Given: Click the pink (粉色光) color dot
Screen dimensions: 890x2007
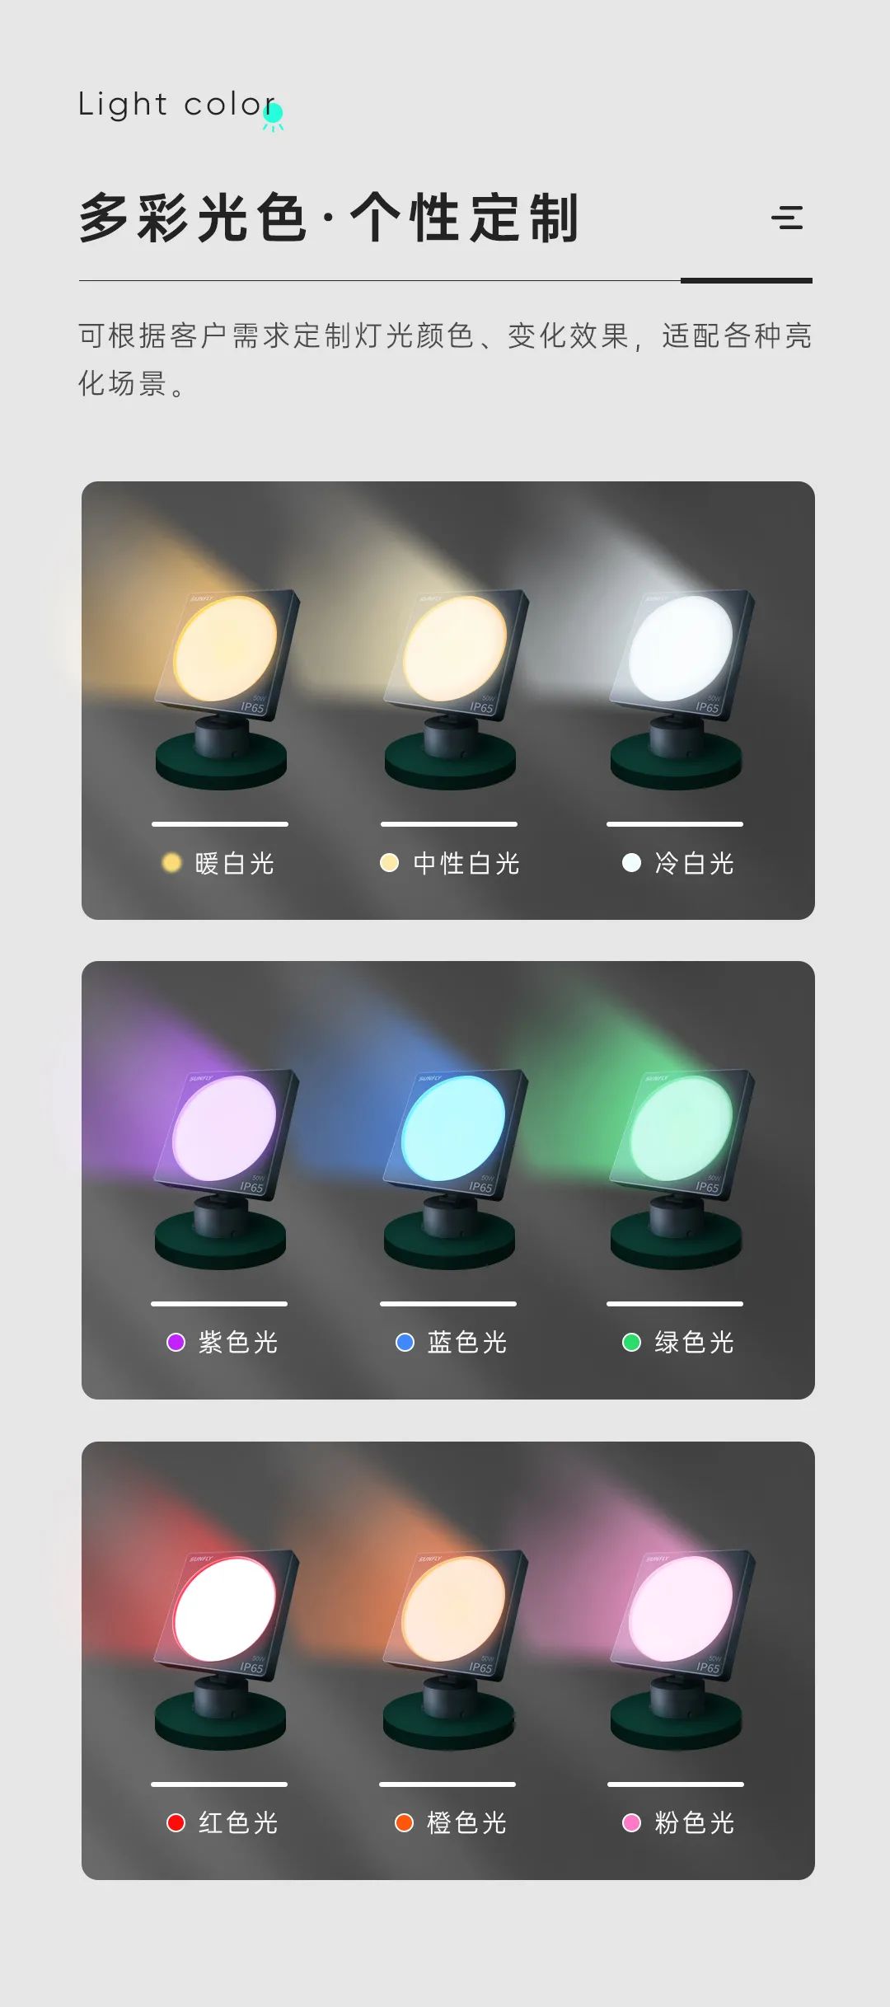Looking at the screenshot, I should tap(631, 1822).
